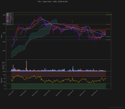This screenshot has width=125, height=109.
Task: Click the 250 price axis tick label
Action: coord(4,51)
